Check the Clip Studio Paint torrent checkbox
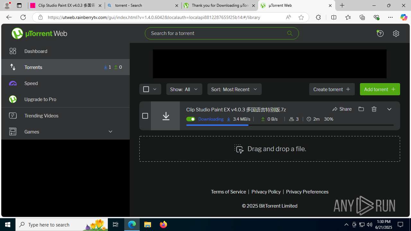The width and height of the screenshot is (411, 231). 145,116
